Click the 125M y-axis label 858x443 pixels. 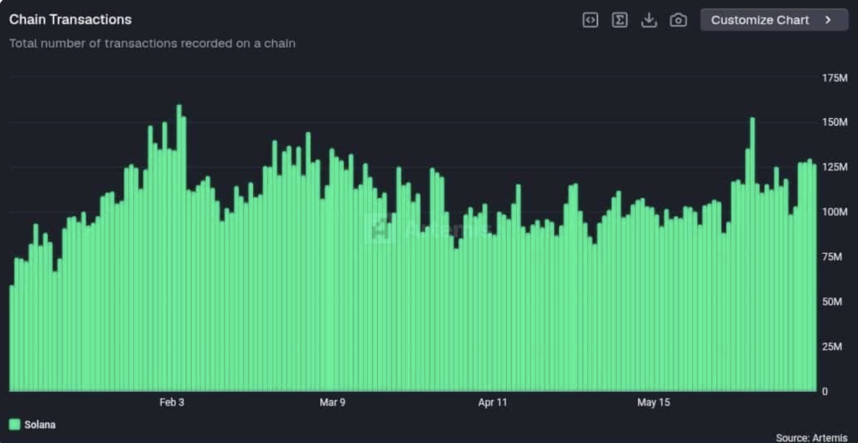coord(835,167)
